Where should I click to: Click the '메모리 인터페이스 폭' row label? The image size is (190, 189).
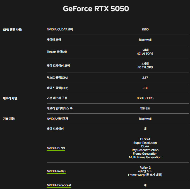point(60,108)
